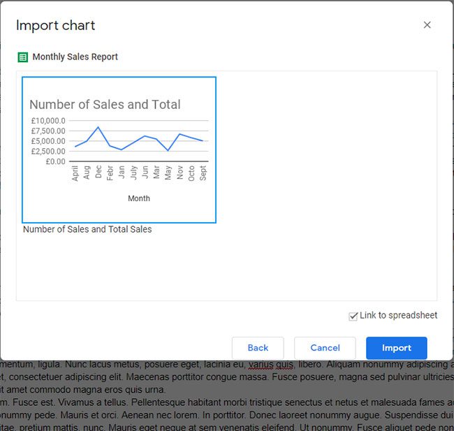
Task: Click the Number of Sales and Total Sales caption
Action: tap(87, 229)
